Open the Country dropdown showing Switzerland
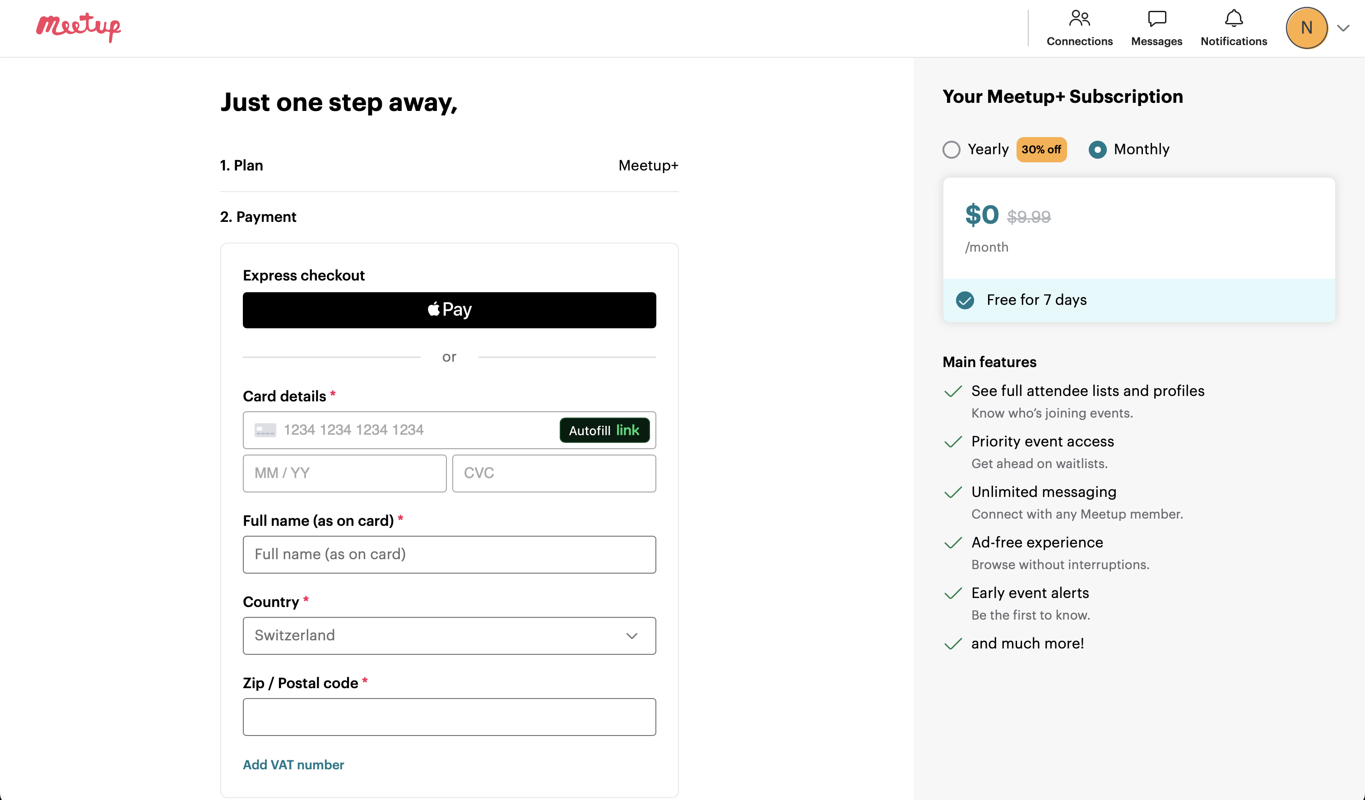The width and height of the screenshot is (1365, 800). tap(449, 635)
